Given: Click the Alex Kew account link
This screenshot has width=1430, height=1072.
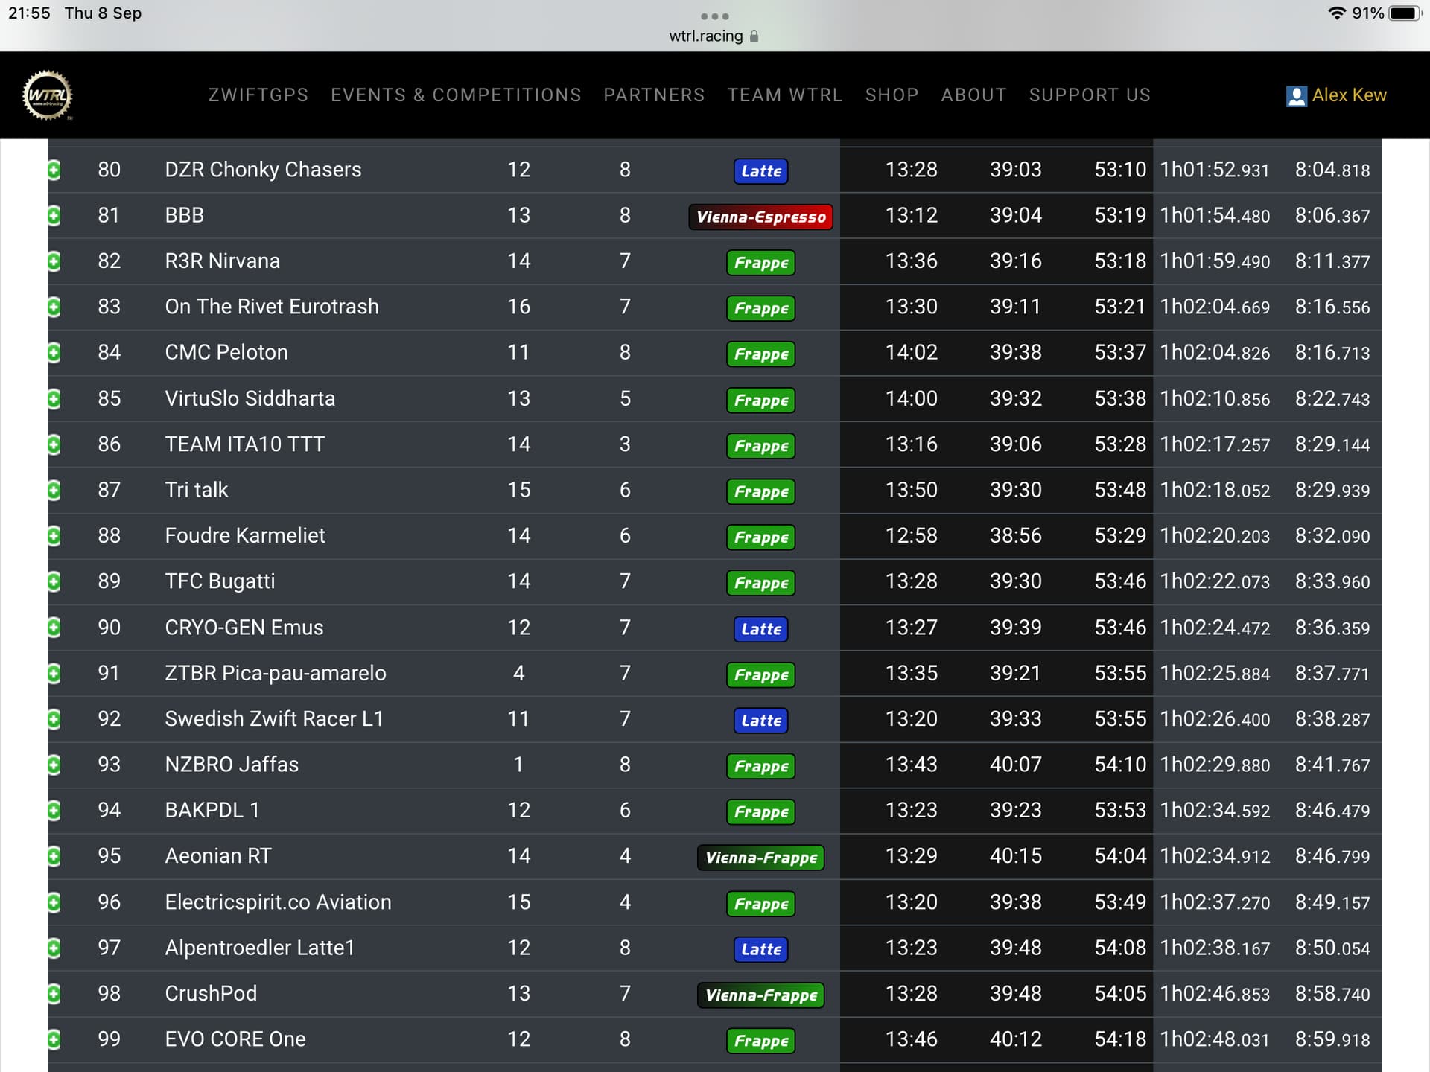Looking at the screenshot, I should pos(1349,95).
